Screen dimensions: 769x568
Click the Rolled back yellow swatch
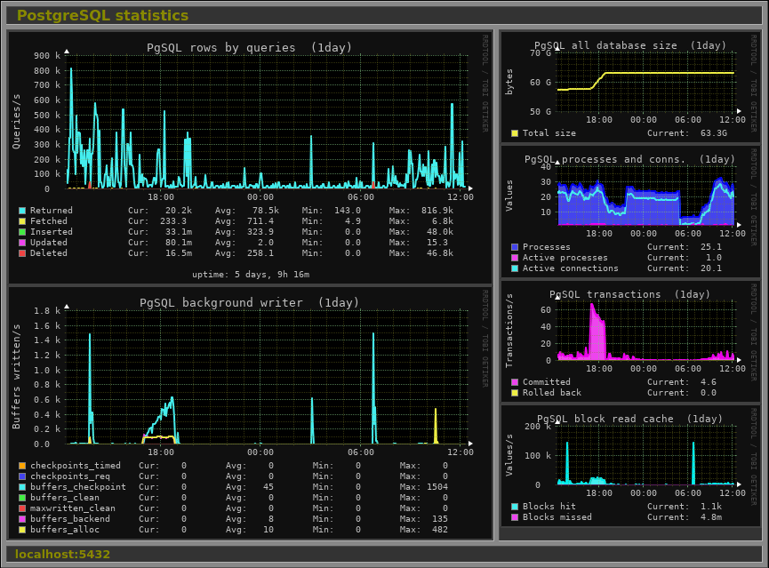click(515, 393)
